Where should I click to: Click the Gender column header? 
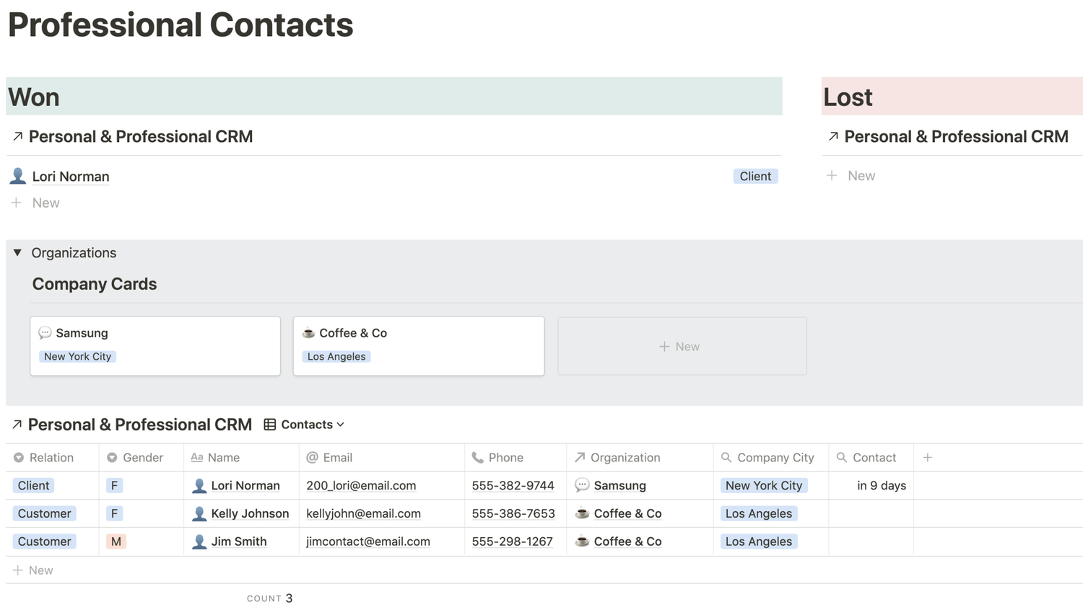[x=142, y=458]
